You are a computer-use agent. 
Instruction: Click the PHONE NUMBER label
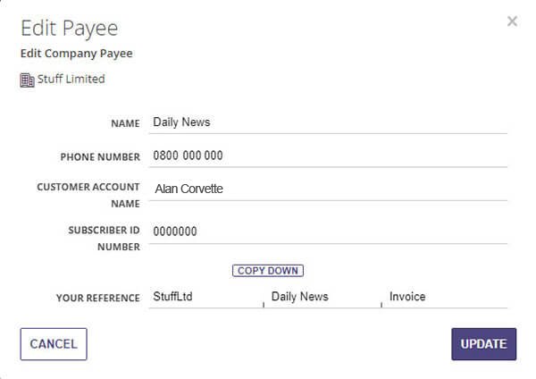[x=100, y=156]
